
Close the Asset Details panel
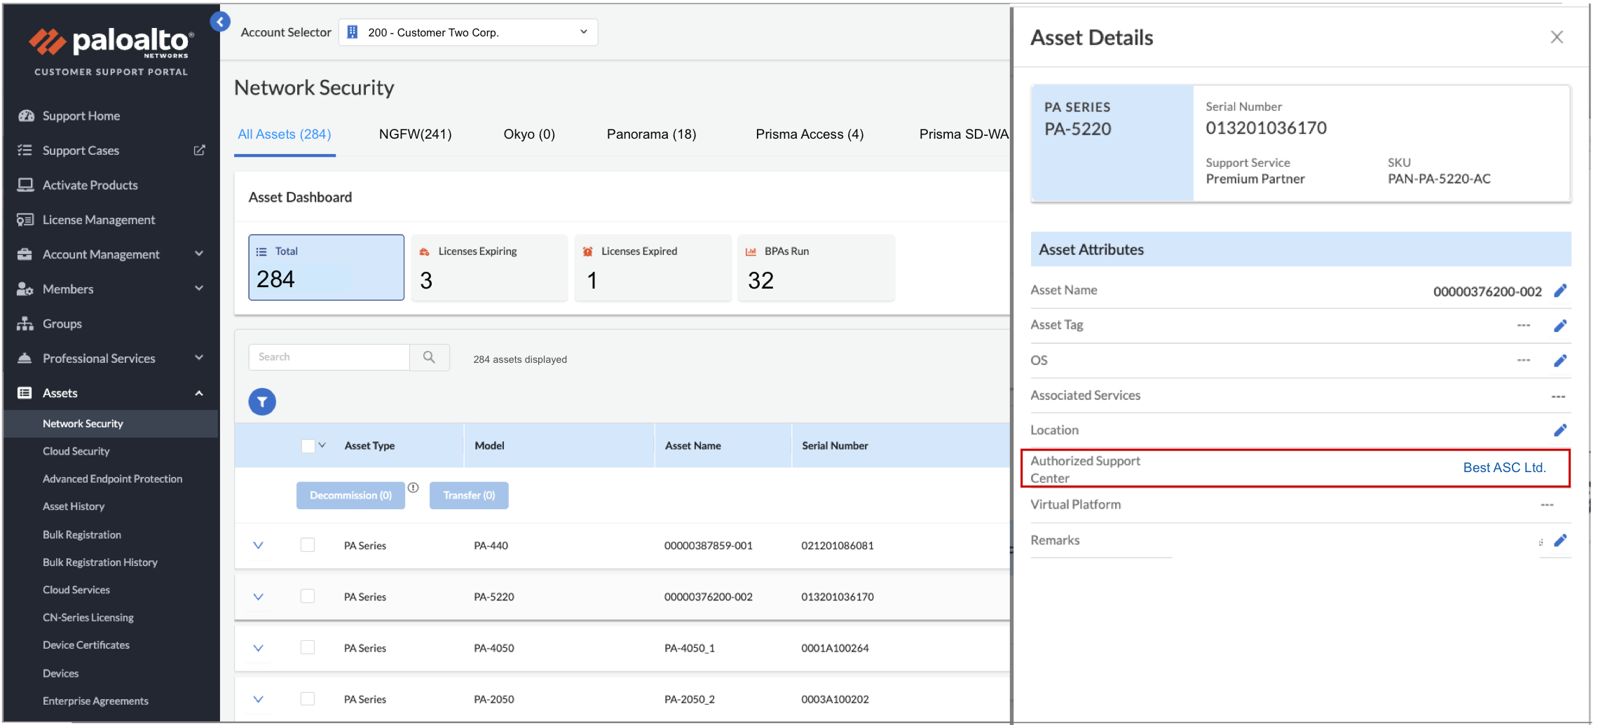click(x=1557, y=37)
